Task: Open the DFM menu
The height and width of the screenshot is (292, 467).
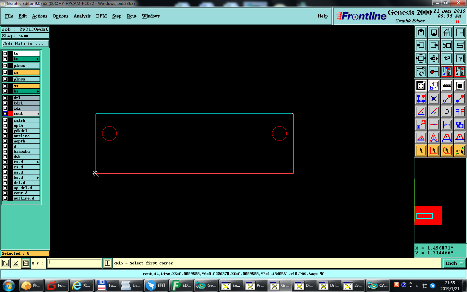Action: pyautogui.click(x=102, y=16)
